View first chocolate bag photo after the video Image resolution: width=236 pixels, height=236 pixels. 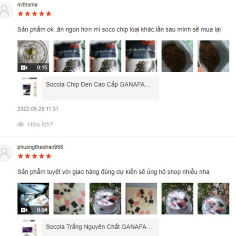69,56
